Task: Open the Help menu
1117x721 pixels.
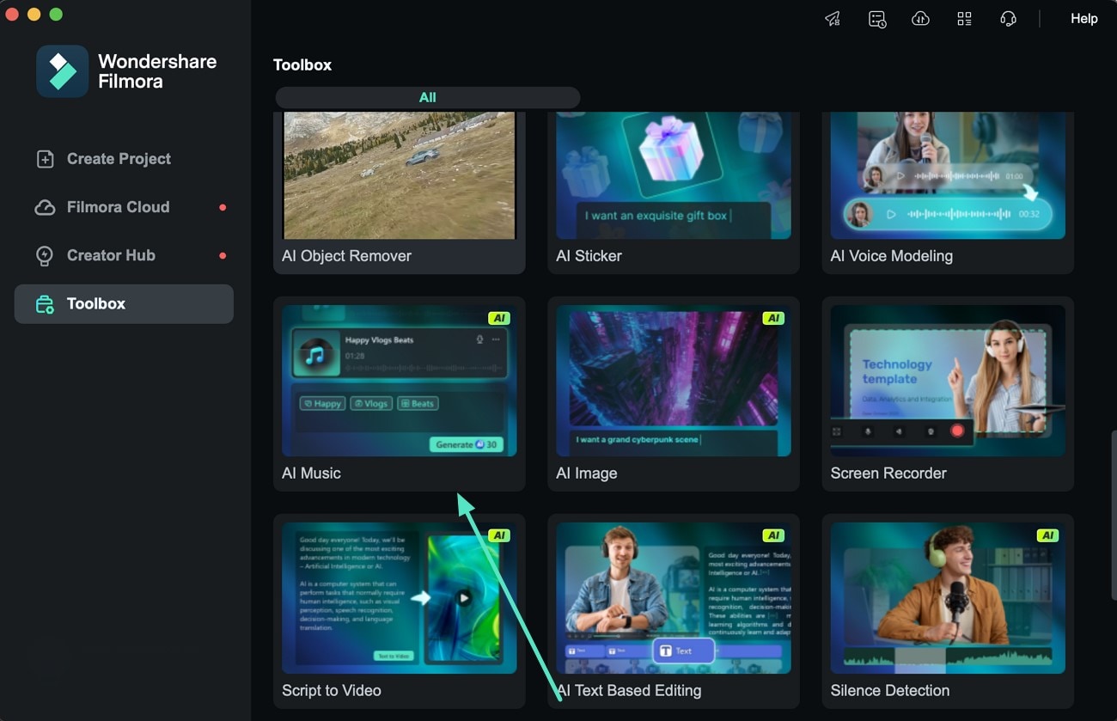Action: point(1083,19)
